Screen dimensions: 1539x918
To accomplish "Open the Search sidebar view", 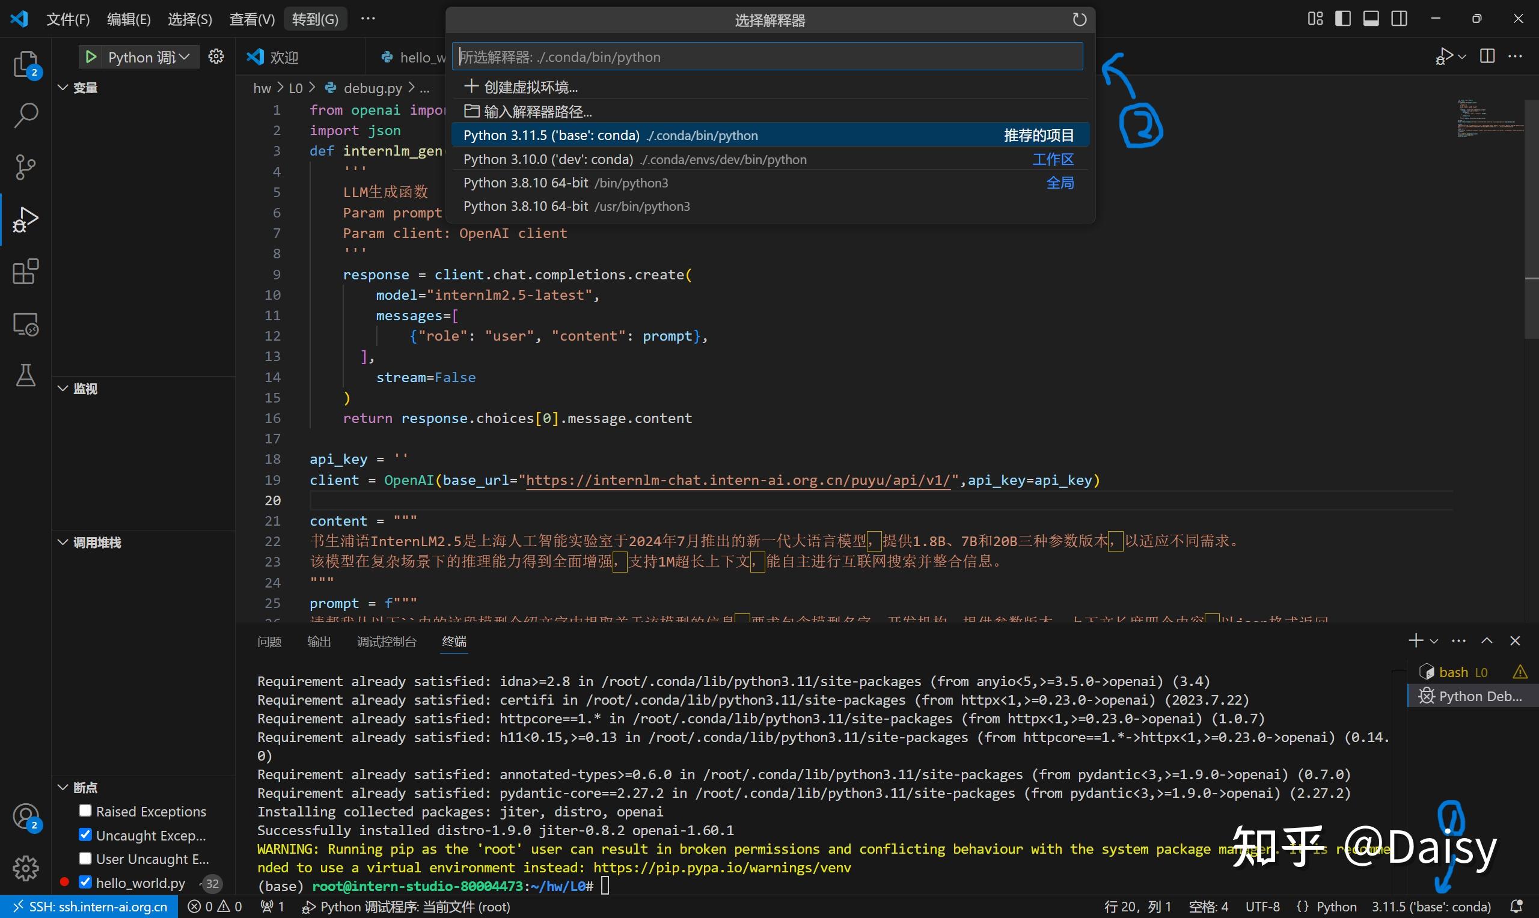I will click(x=25, y=115).
